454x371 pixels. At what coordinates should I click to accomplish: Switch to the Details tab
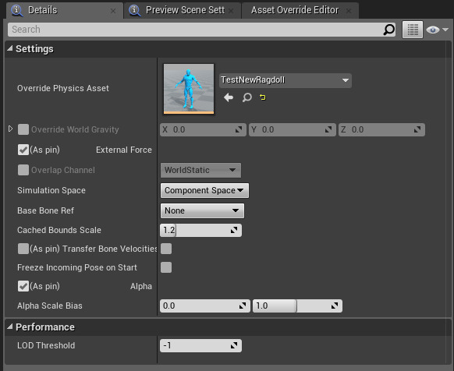(x=65, y=10)
